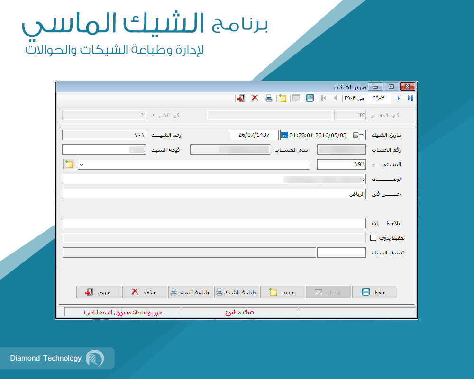The height and width of the screenshot is (379, 474).
Task: Click the طباعة السند print voucher button
Action: click(191, 292)
